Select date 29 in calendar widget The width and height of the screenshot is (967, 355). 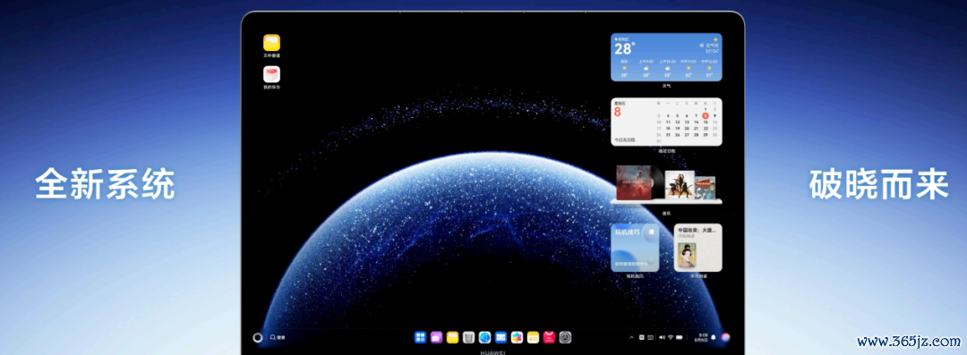click(706, 135)
